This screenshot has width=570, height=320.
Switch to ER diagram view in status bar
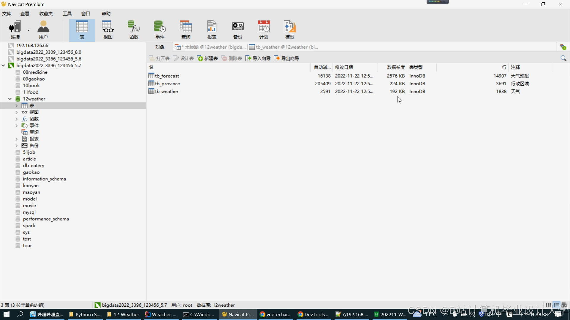(x=564, y=305)
